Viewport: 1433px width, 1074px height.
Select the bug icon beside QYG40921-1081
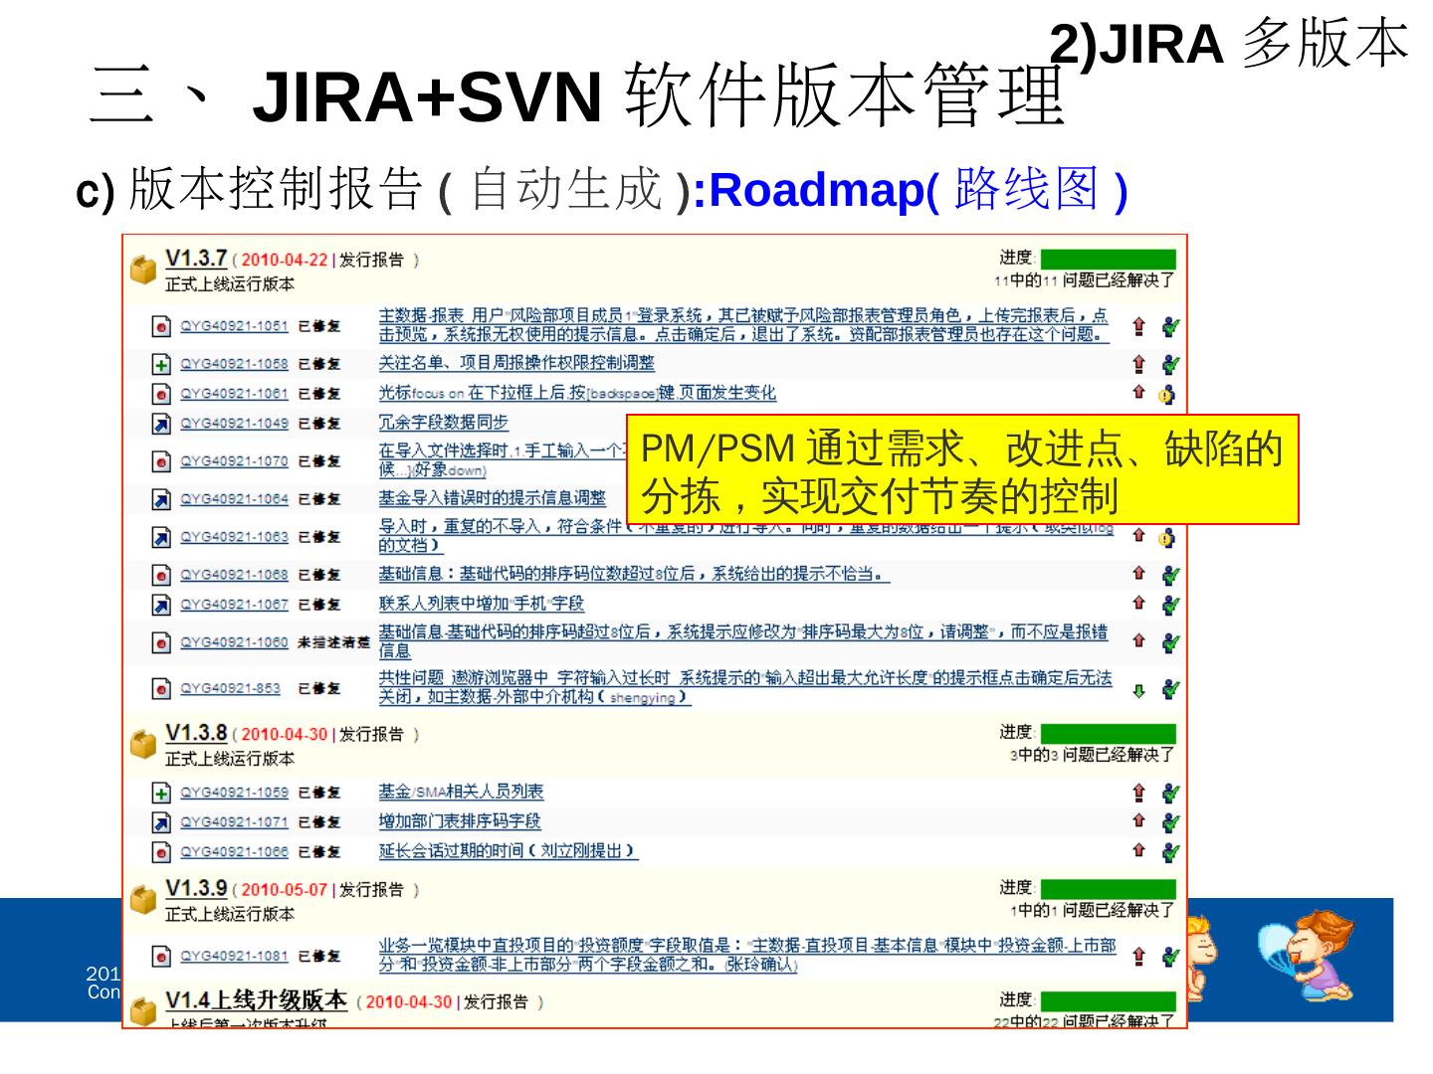[x=161, y=957]
